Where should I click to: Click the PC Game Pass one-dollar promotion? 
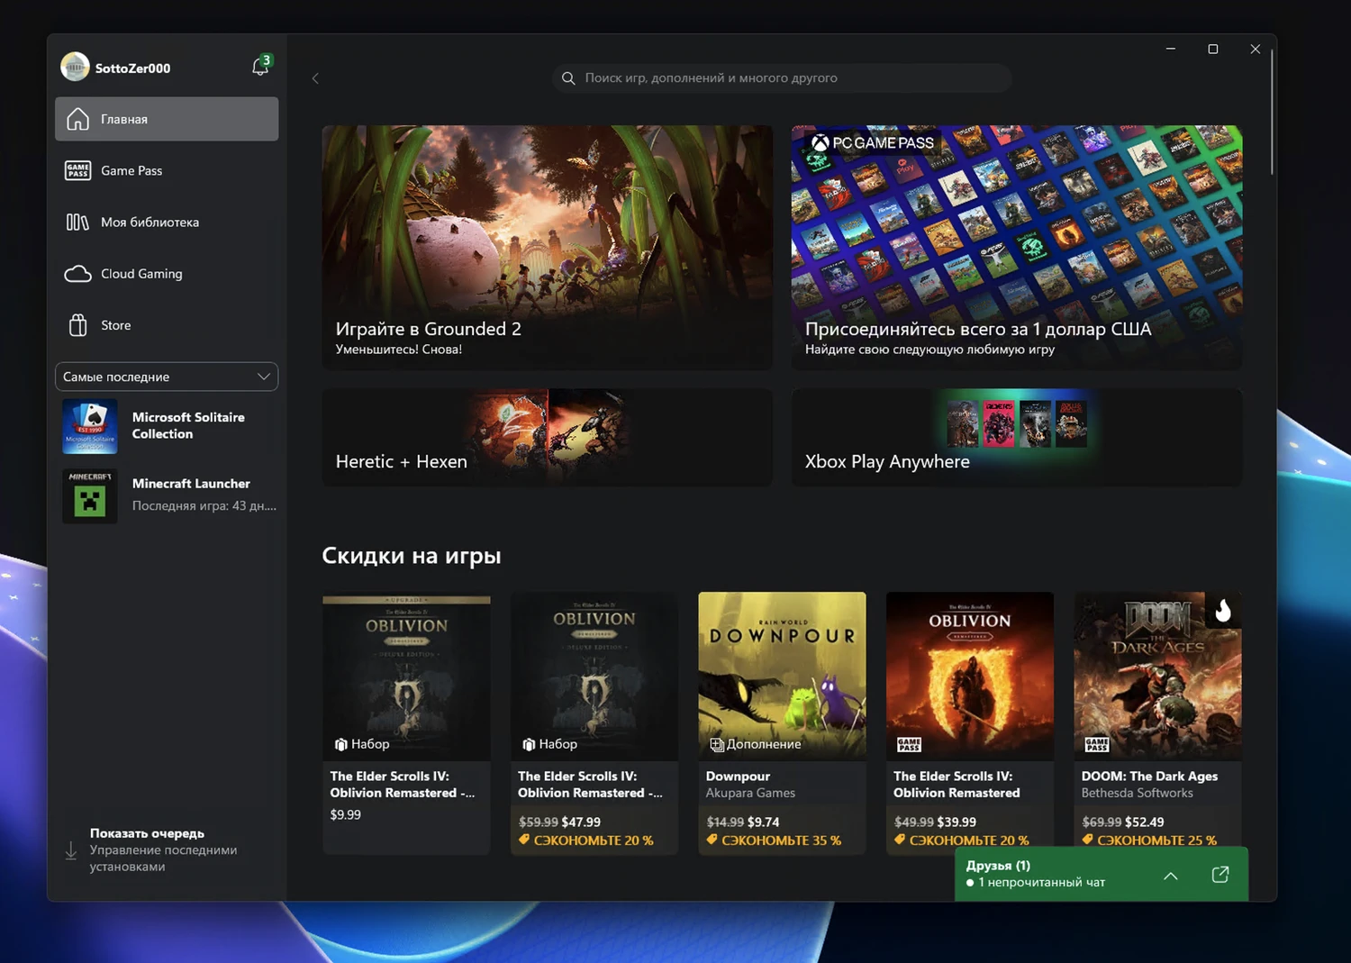(x=1016, y=247)
